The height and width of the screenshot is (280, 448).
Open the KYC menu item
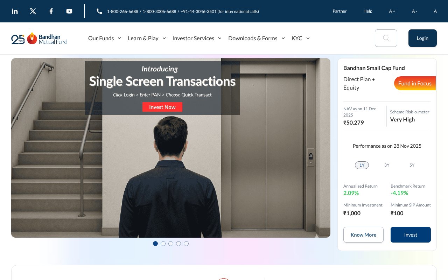tap(297, 38)
